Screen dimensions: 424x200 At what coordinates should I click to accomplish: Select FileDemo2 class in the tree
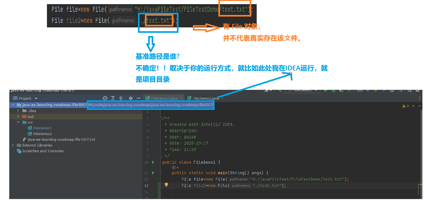click(x=42, y=134)
